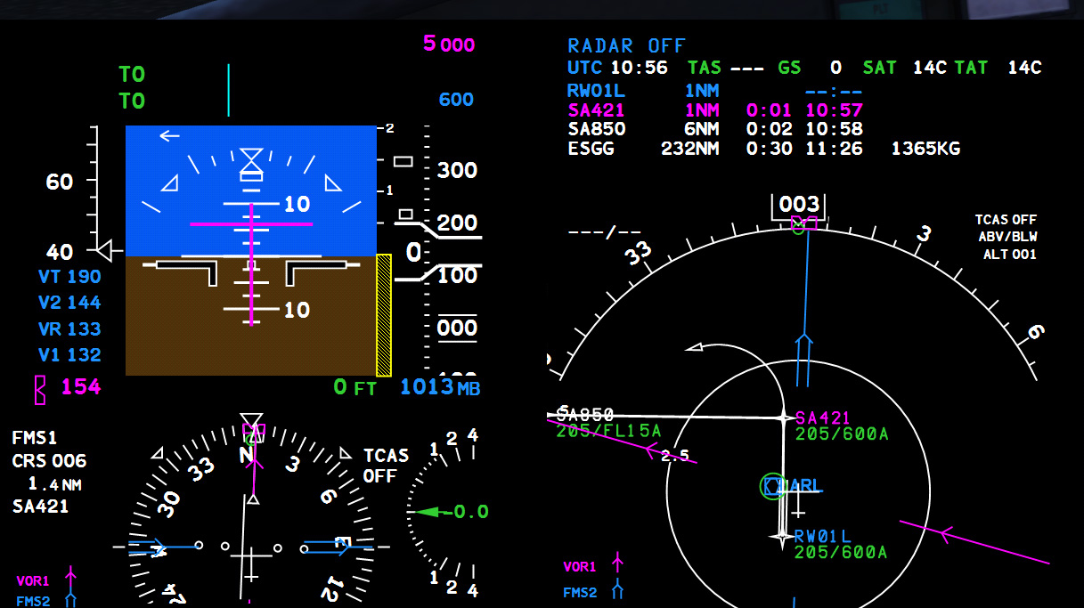Screen dimensions: 1084x608
Task: Click the VOR1 needle indicator legend
Action: (577, 565)
